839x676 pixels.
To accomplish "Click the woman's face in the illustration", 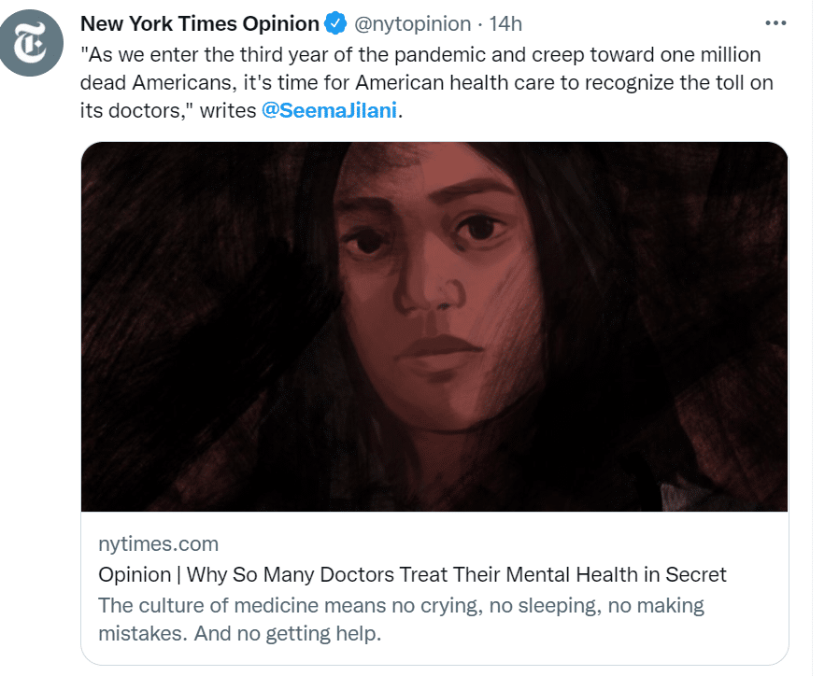I will [x=425, y=280].
